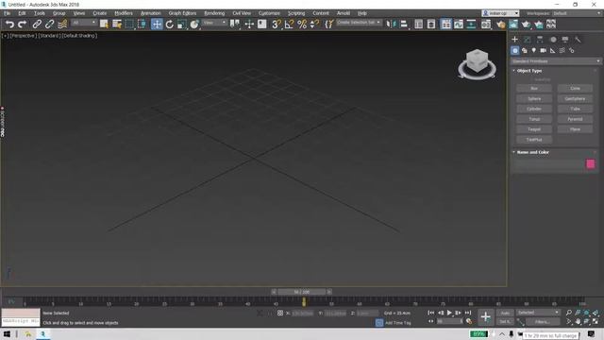The width and height of the screenshot is (604, 340).
Task: Open the Graph Editors menu
Action: (x=182, y=13)
